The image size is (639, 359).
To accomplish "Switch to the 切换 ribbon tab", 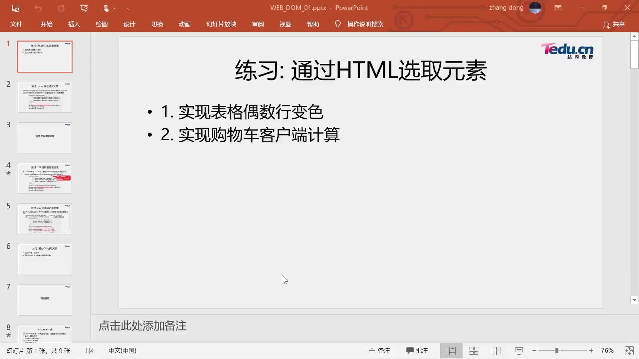I will 157,24.
